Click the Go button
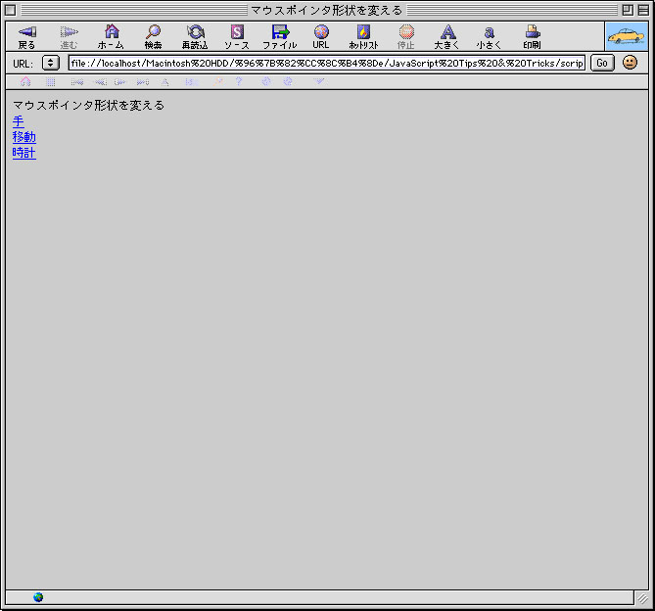Viewport: 655px width, 611px height. pyautogui.click(x=602, y=63)
